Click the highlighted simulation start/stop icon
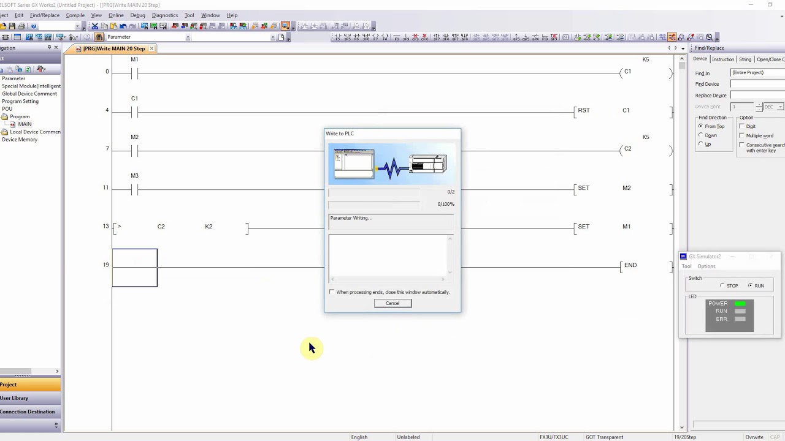This screenshot has height=441, width=785. pyautogui.click(x=286, y=26)
